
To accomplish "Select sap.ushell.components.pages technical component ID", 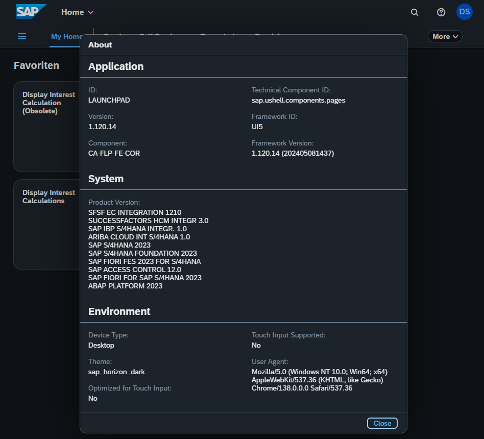I will tap(298, 101).
